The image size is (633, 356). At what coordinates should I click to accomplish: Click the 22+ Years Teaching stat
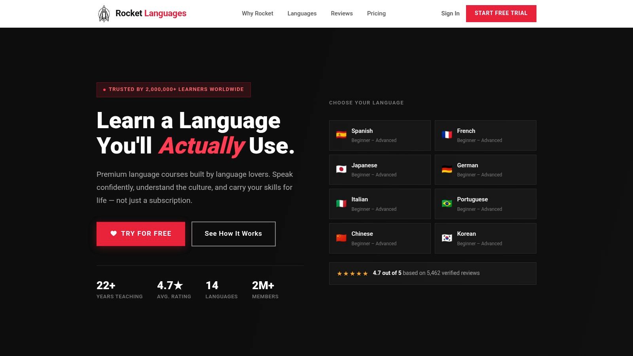click(x=119, y=290)
